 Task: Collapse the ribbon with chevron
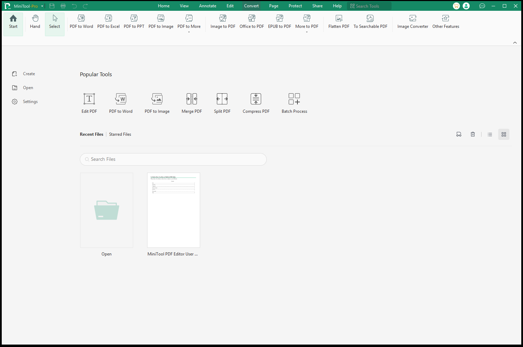coord(515,42)
